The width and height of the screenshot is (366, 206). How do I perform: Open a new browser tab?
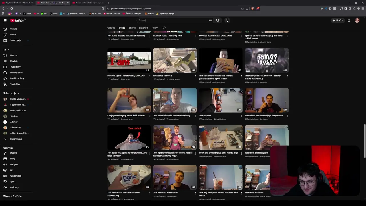point(108,3)
